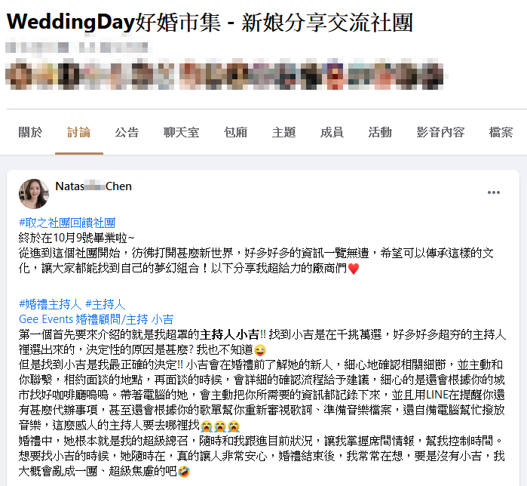Screen dimensions: 527x486
Task: View the 成員 tab
Action: pyautogui.click(x=332, y=132)
